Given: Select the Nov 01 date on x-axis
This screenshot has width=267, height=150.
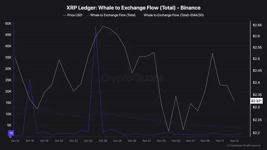Looking at the screenshot, I should [146, 141].
